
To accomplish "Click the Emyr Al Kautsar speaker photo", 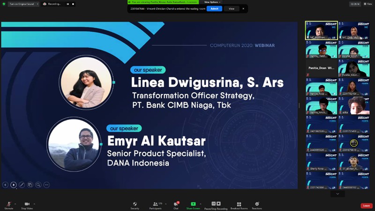I will [x=74, y=144].
